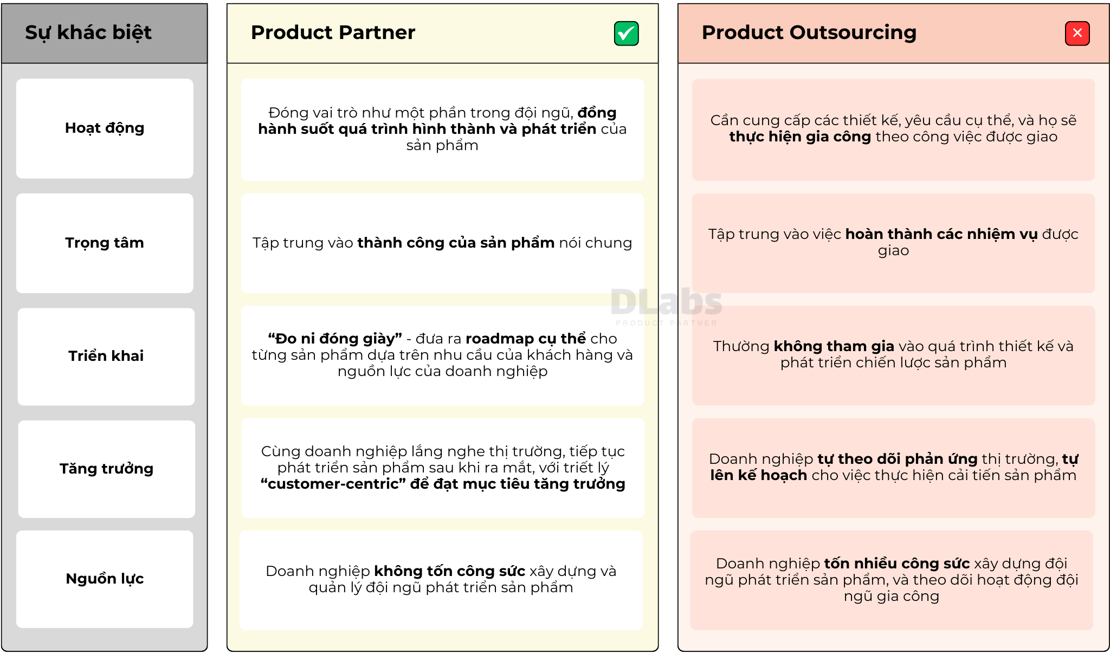Select the Triển khai row label
1110x654 pixels.
coord(106,356)
